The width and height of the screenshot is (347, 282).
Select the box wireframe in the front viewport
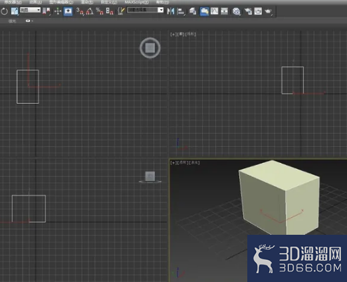click(292, 80)
